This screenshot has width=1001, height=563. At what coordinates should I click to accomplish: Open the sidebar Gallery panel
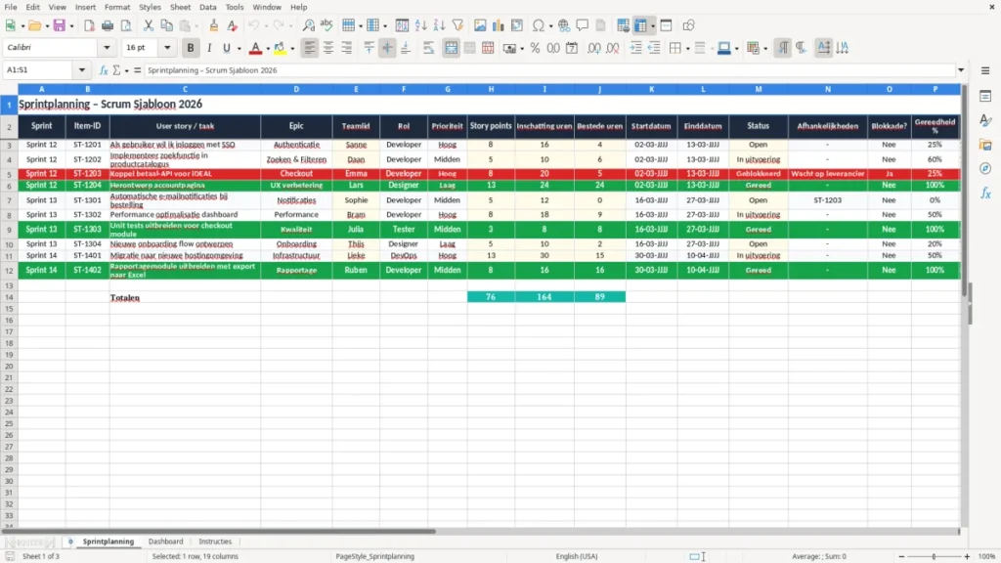985,145
